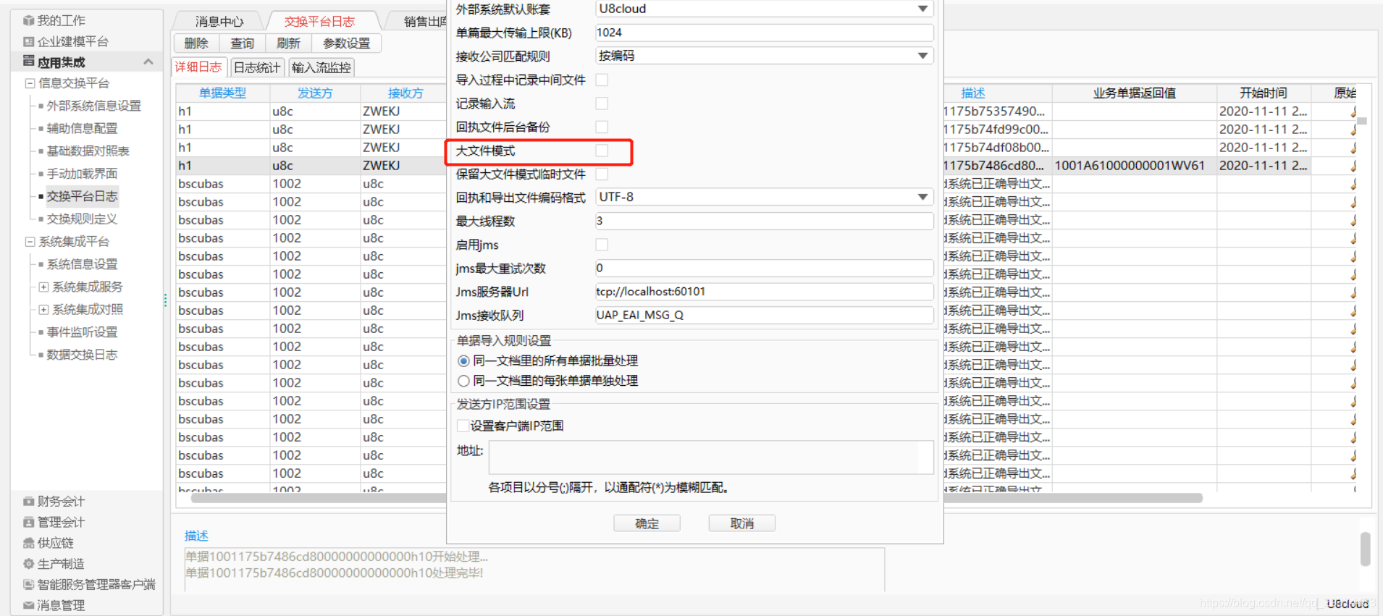Screen dimensions: 1383x616
Task: Sort by 开始时间 column header
Action: click(x=1264, y=93)
